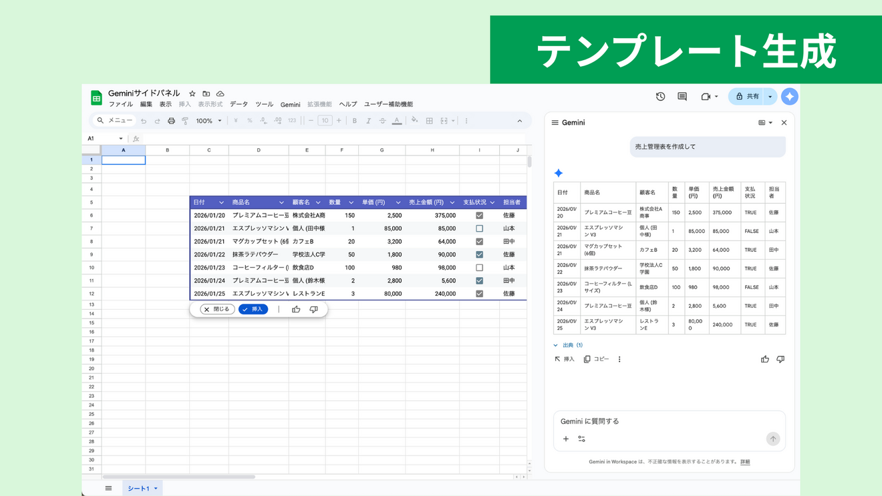Open Gemini response more options menu
882x496 pixels.
tap(619, 359)
